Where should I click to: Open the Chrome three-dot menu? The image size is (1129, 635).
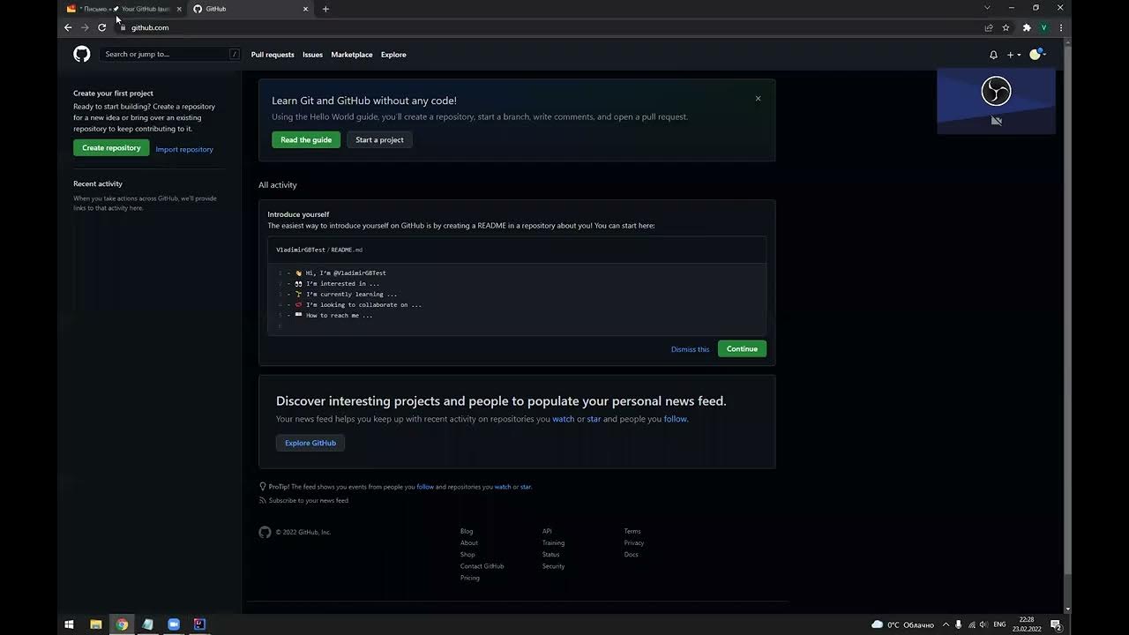point(1060,27)
